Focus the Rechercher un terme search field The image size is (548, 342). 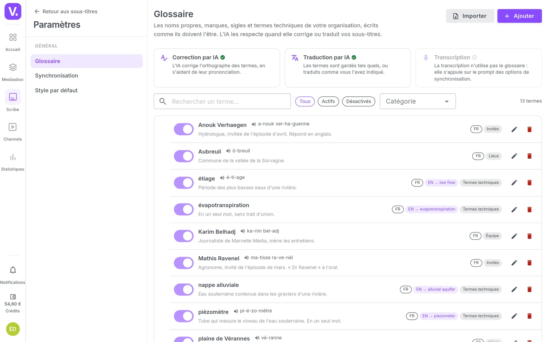point(222,101)
